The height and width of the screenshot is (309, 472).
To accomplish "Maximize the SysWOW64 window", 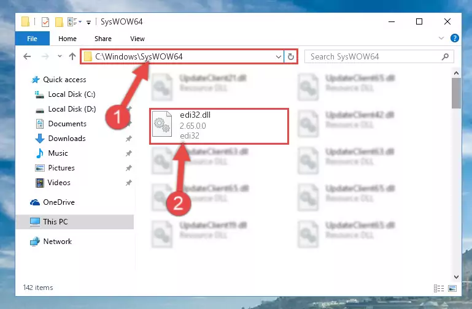I will (419, 21).
